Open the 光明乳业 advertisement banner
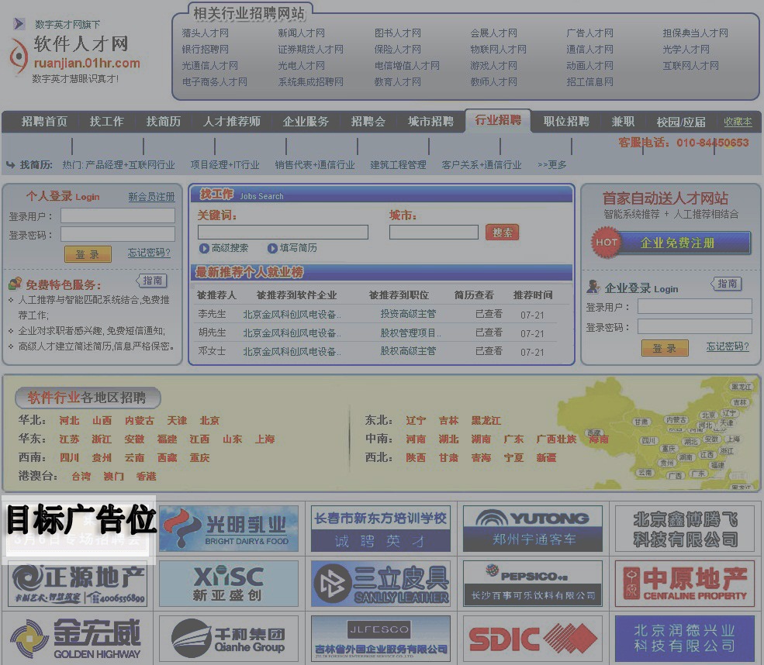764x665 pixels. (229, 529)
